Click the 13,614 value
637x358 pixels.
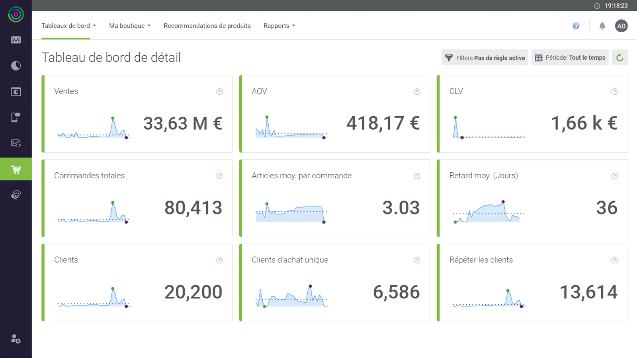coord(589,292)
